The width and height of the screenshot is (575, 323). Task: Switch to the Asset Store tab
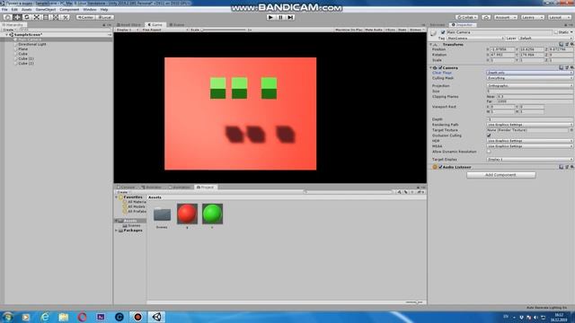[x=128, y=25]
